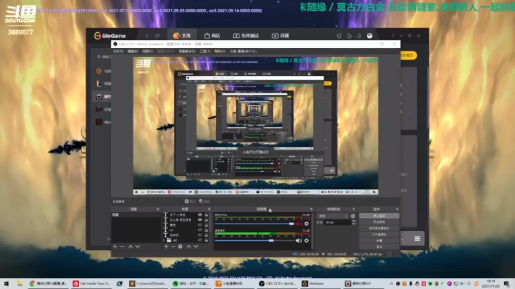Image resolution: width=515 pixels, height=289 pixels.
Task: Open OBS Tools menu
Action: tap(205, 51)
